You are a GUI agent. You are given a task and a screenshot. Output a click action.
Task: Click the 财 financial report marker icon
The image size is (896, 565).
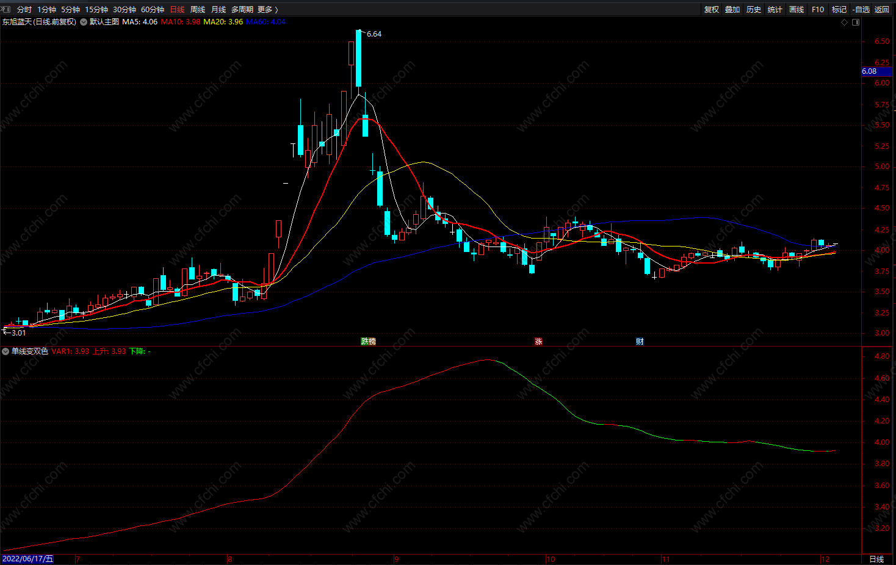point(640,342)
